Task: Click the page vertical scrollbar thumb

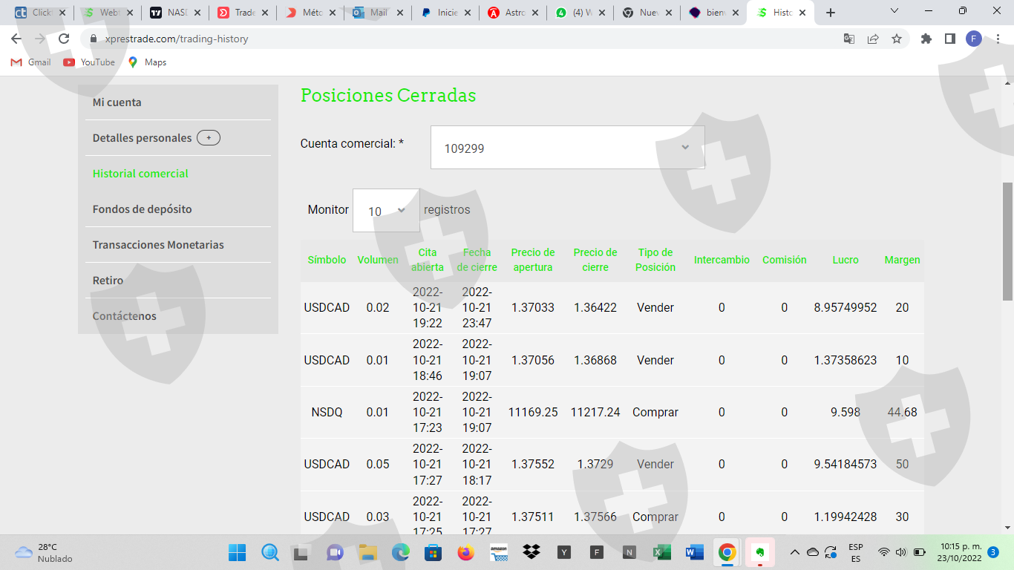Action: [x=1007, y=241]
